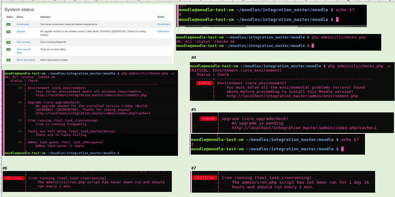395x197 pixels.
Task: Click the #5 label
Action: point(194,110)
